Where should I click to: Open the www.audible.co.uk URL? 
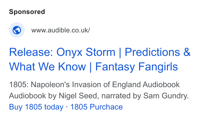coord(61,30)
